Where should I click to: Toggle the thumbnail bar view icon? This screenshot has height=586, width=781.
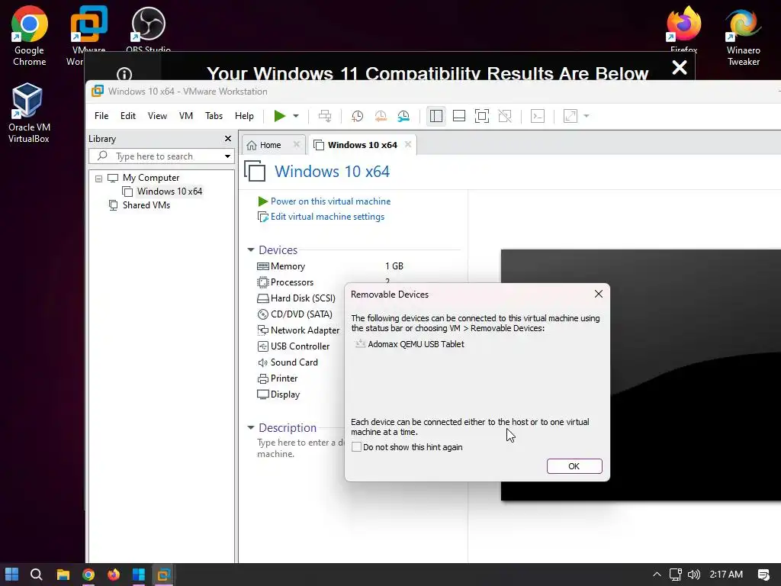458,116
